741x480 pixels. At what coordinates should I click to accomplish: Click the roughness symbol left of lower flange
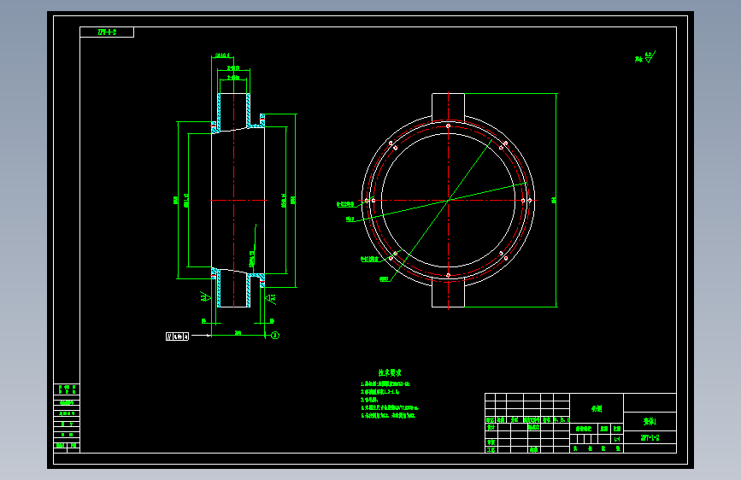point(205,296)
